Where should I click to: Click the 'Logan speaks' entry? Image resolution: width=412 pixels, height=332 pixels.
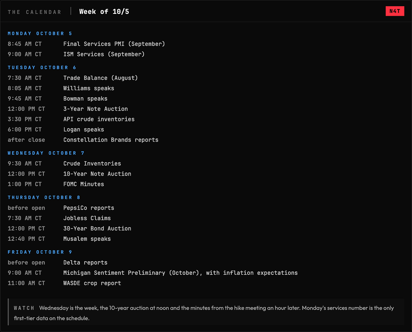coord(84,129)
